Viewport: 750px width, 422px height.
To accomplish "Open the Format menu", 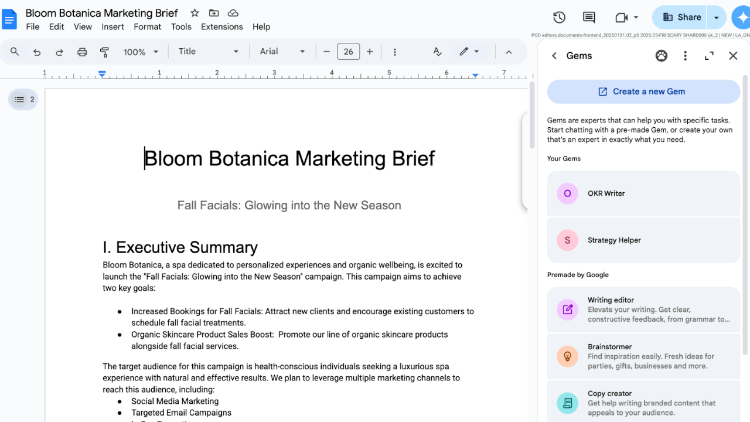I will coord(147,26).
